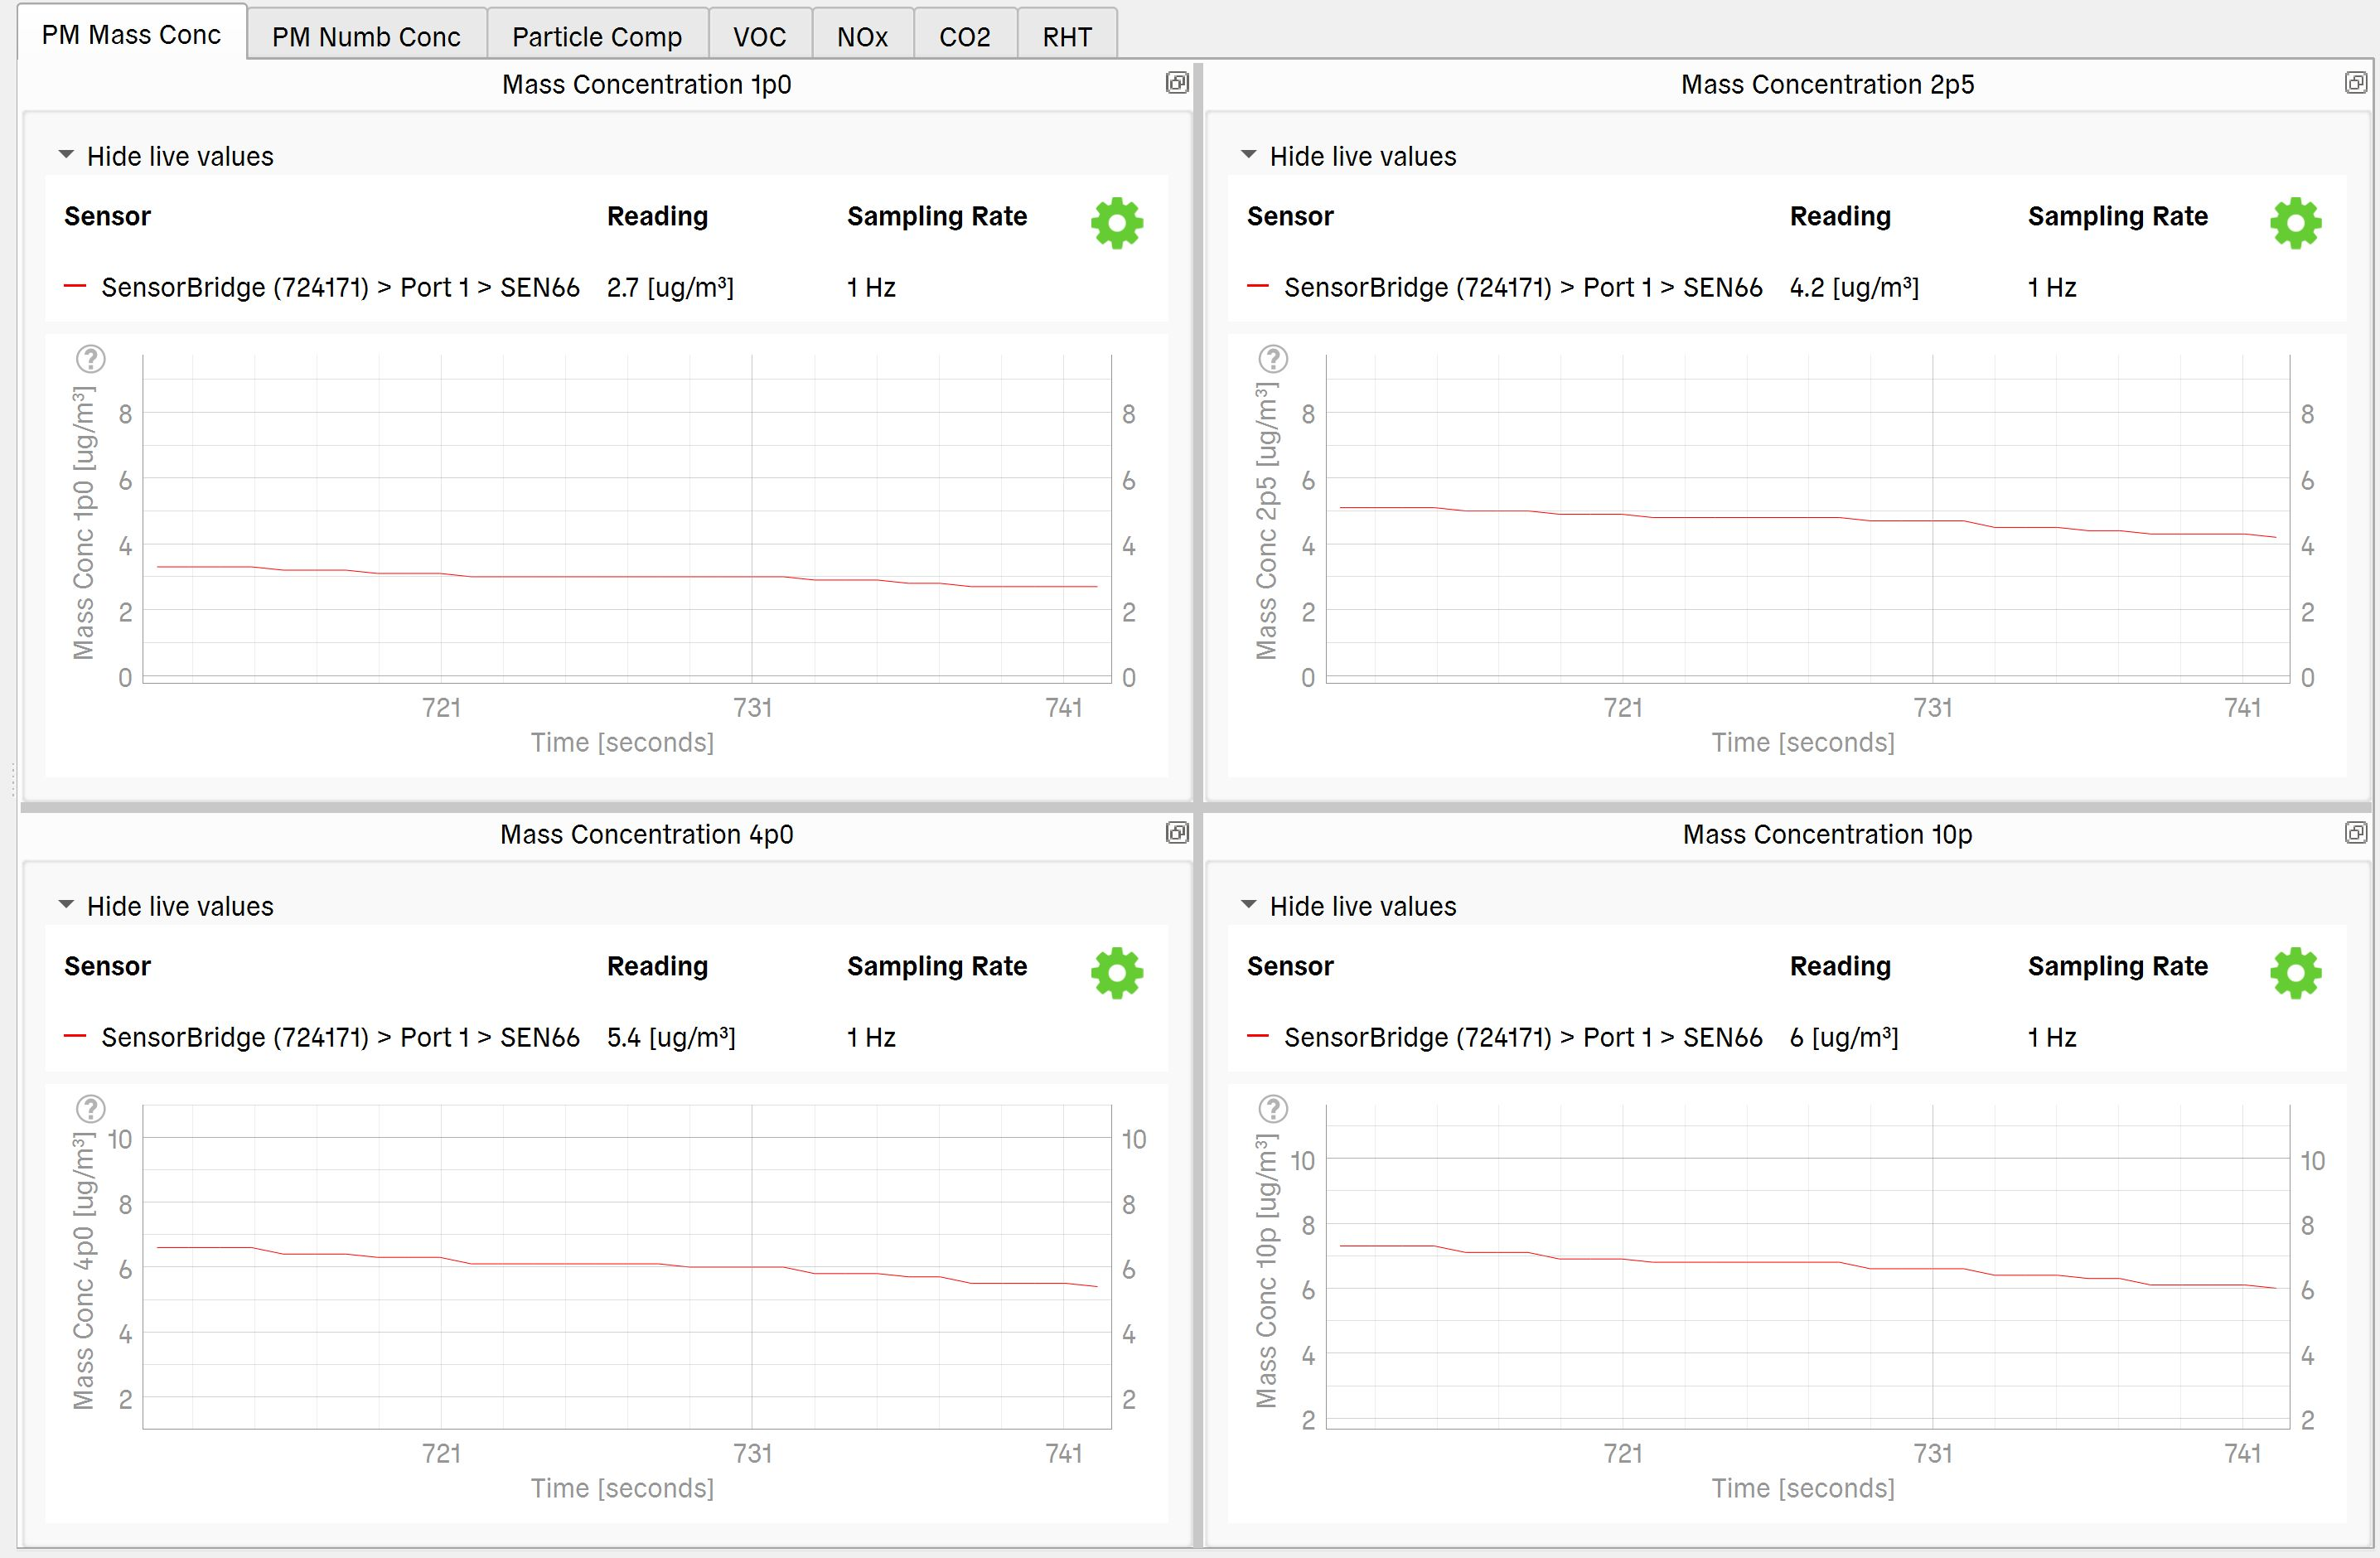
Task: Undock the Mass Concentration 1p0 panel
Action: tap(1177, 83)
